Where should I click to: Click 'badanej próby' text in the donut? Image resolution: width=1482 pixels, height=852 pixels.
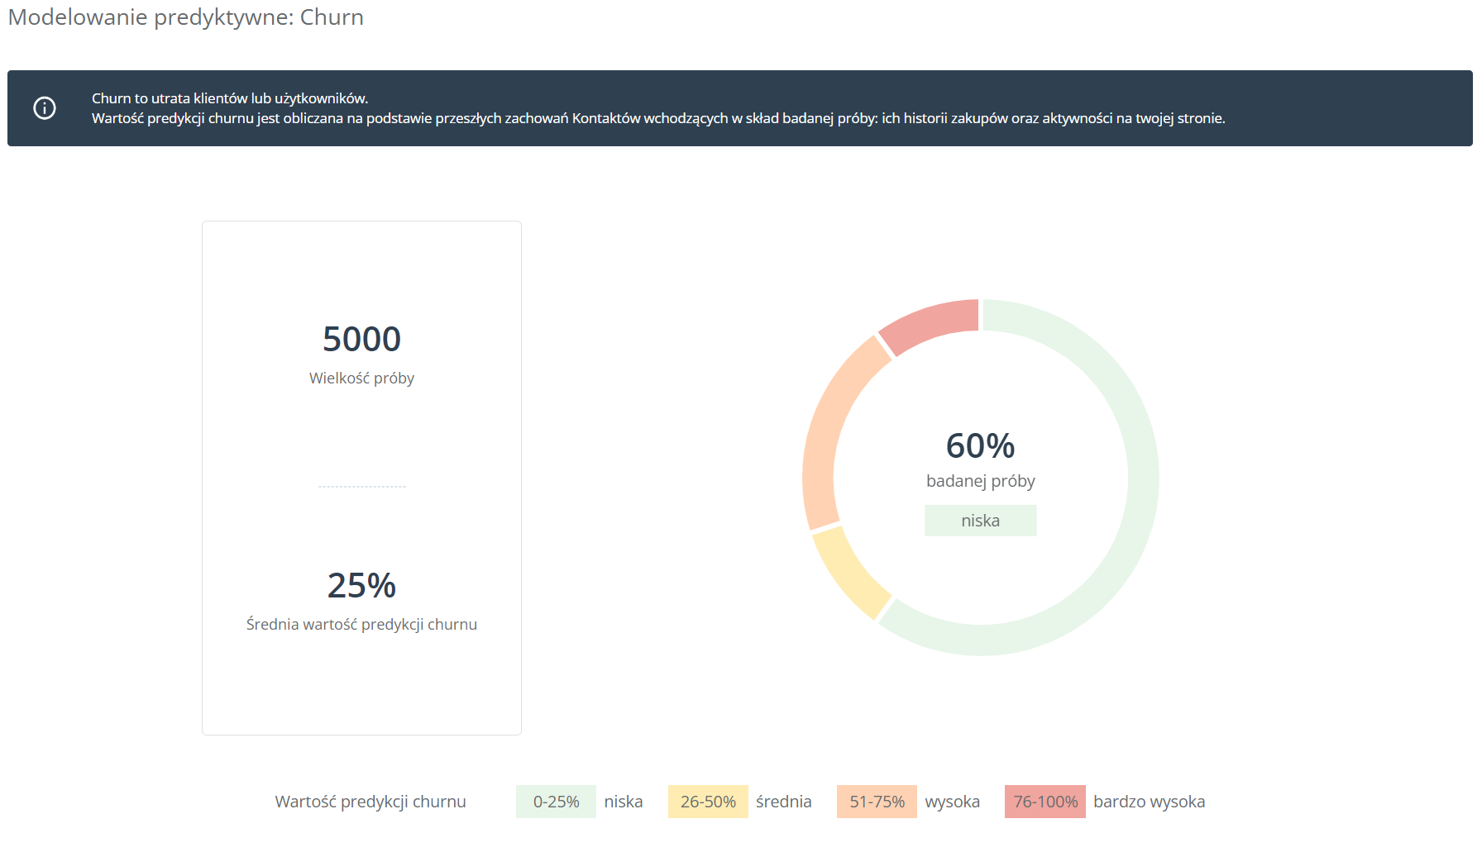click(980, 481)
